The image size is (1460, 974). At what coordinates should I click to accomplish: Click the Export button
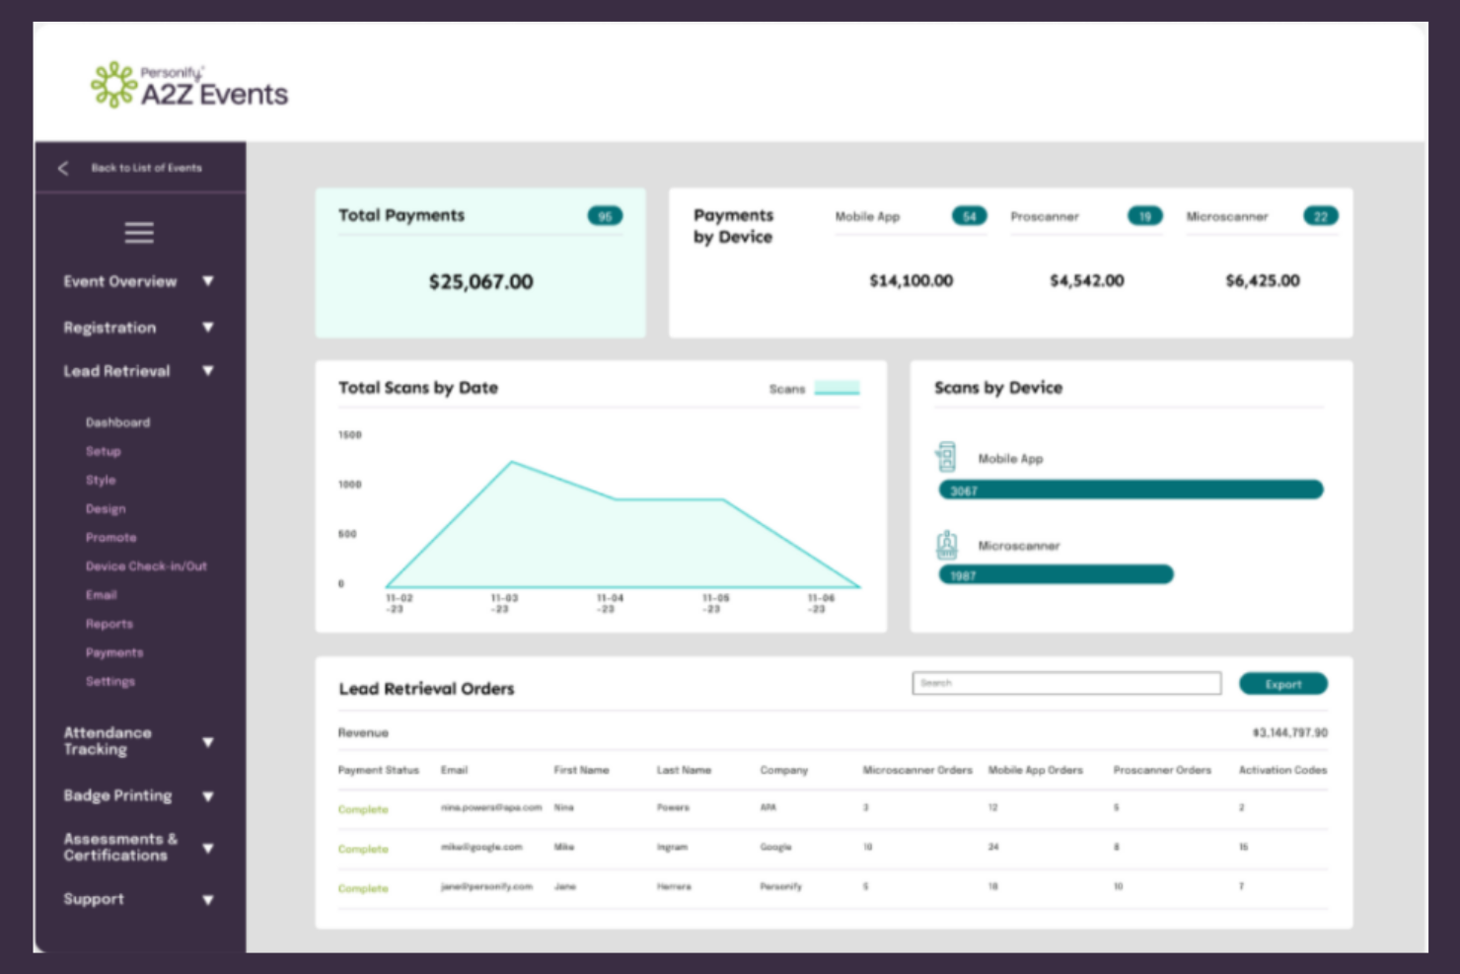pos(1282,684)
